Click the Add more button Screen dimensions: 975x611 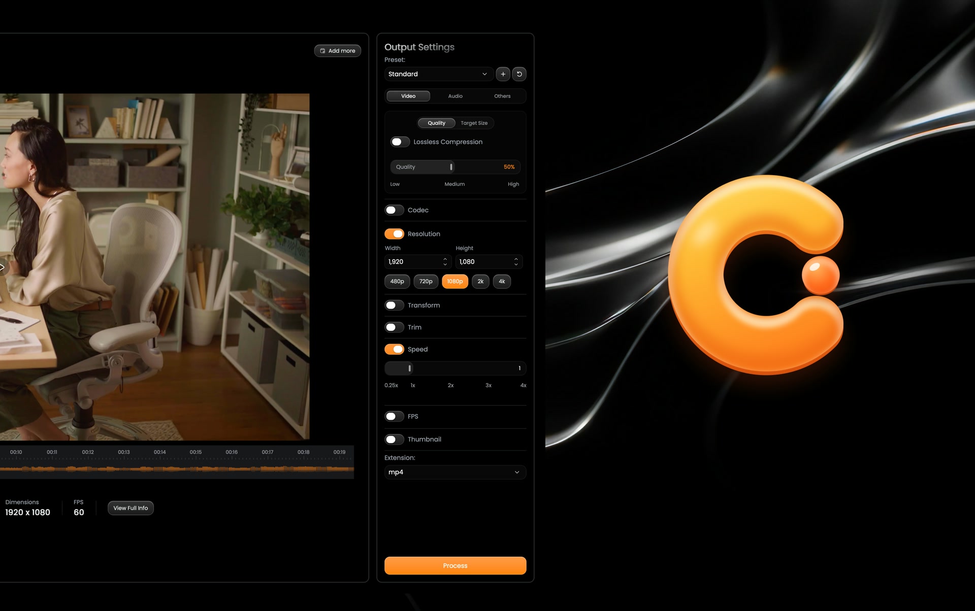point(338,51)
